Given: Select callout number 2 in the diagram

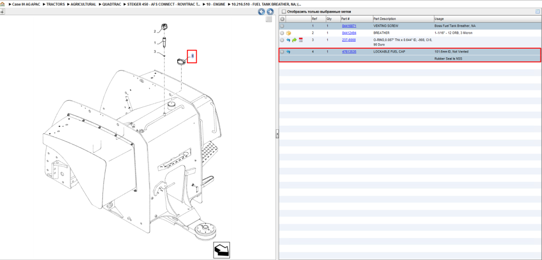Looking at the screenshot, I should pyautogui.click(x=155, y=31).
